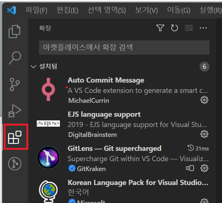Open the Run and Debug view
This screenshot has height=203, width=222.
[x=14, y=111]
